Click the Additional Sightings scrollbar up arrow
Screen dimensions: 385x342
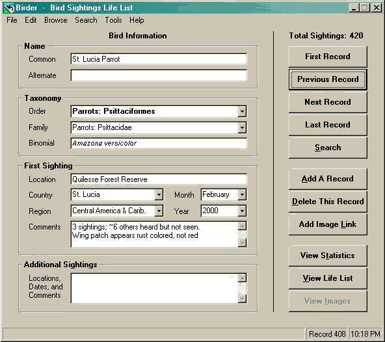242,278
